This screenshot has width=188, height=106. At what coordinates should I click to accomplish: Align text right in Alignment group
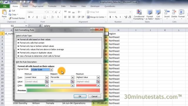tap(73, 17)
